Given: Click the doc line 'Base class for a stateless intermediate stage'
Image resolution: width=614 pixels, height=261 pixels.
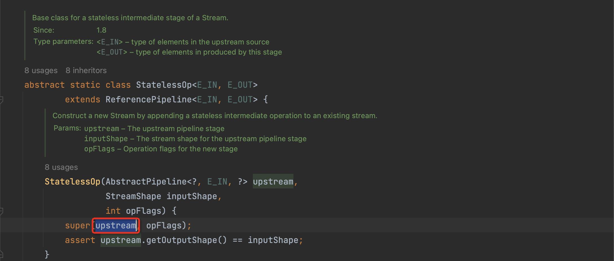Looking at the screenshot, I should (x=130, y=18).
